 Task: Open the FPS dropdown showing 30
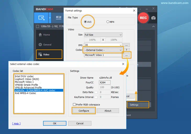[103, 45]
